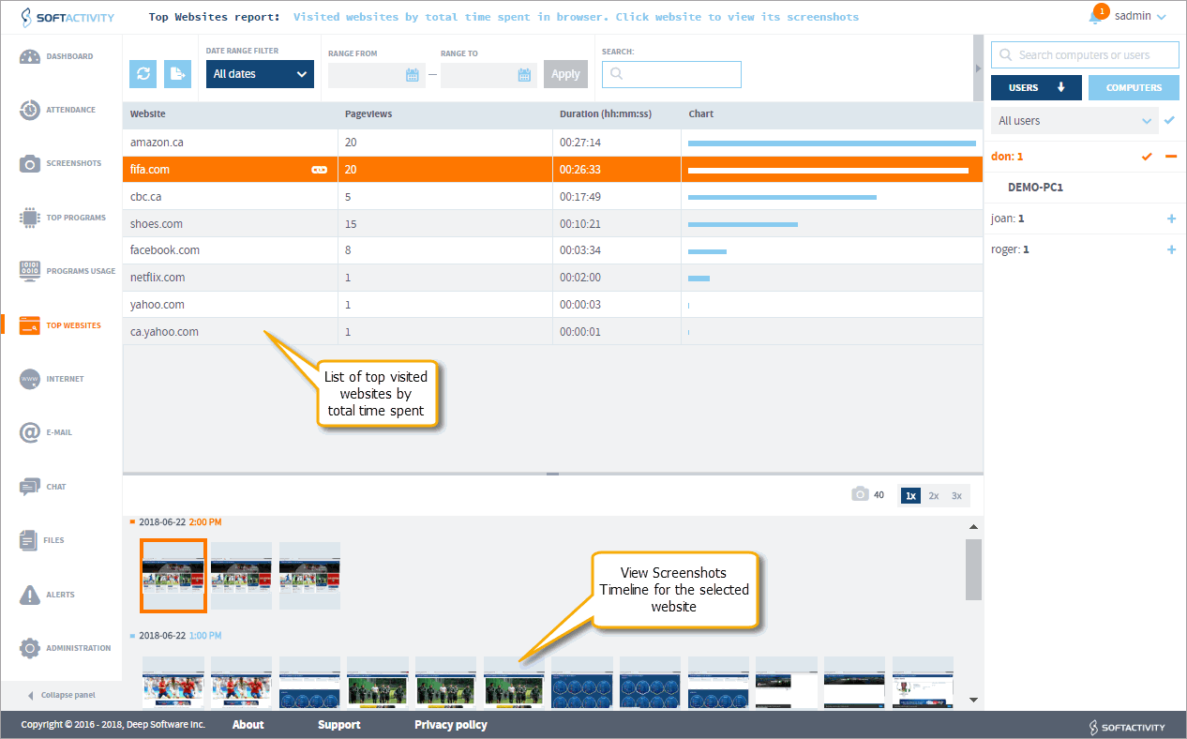Open the Range From calendar picker

click(x=412, y=75)
